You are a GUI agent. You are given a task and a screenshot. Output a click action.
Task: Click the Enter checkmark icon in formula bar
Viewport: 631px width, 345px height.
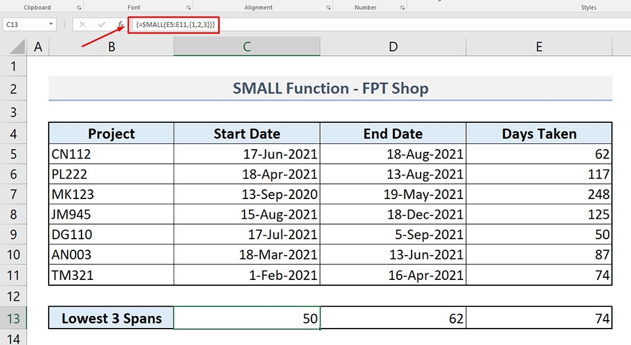coord(101,24)
